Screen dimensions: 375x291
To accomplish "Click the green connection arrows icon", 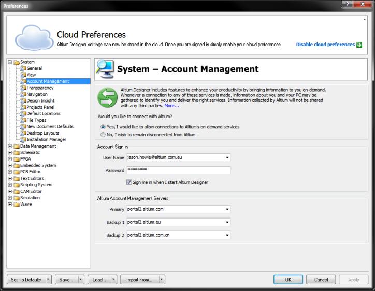I will 107,97.
